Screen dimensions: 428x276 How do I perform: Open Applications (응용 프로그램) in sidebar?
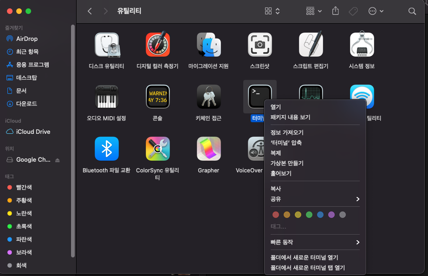(x=27, y=65)
